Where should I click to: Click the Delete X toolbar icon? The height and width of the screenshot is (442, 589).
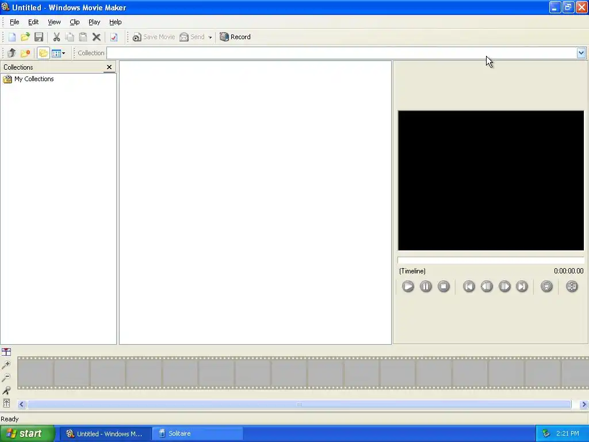[x=97, y=37]
